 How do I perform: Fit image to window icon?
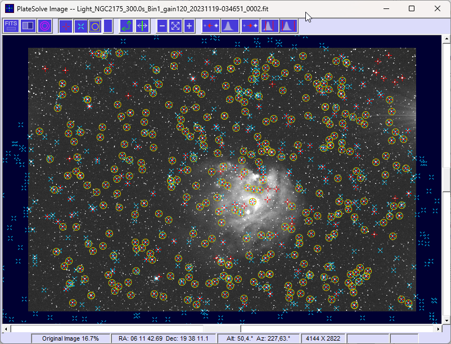tap(175, 26)
